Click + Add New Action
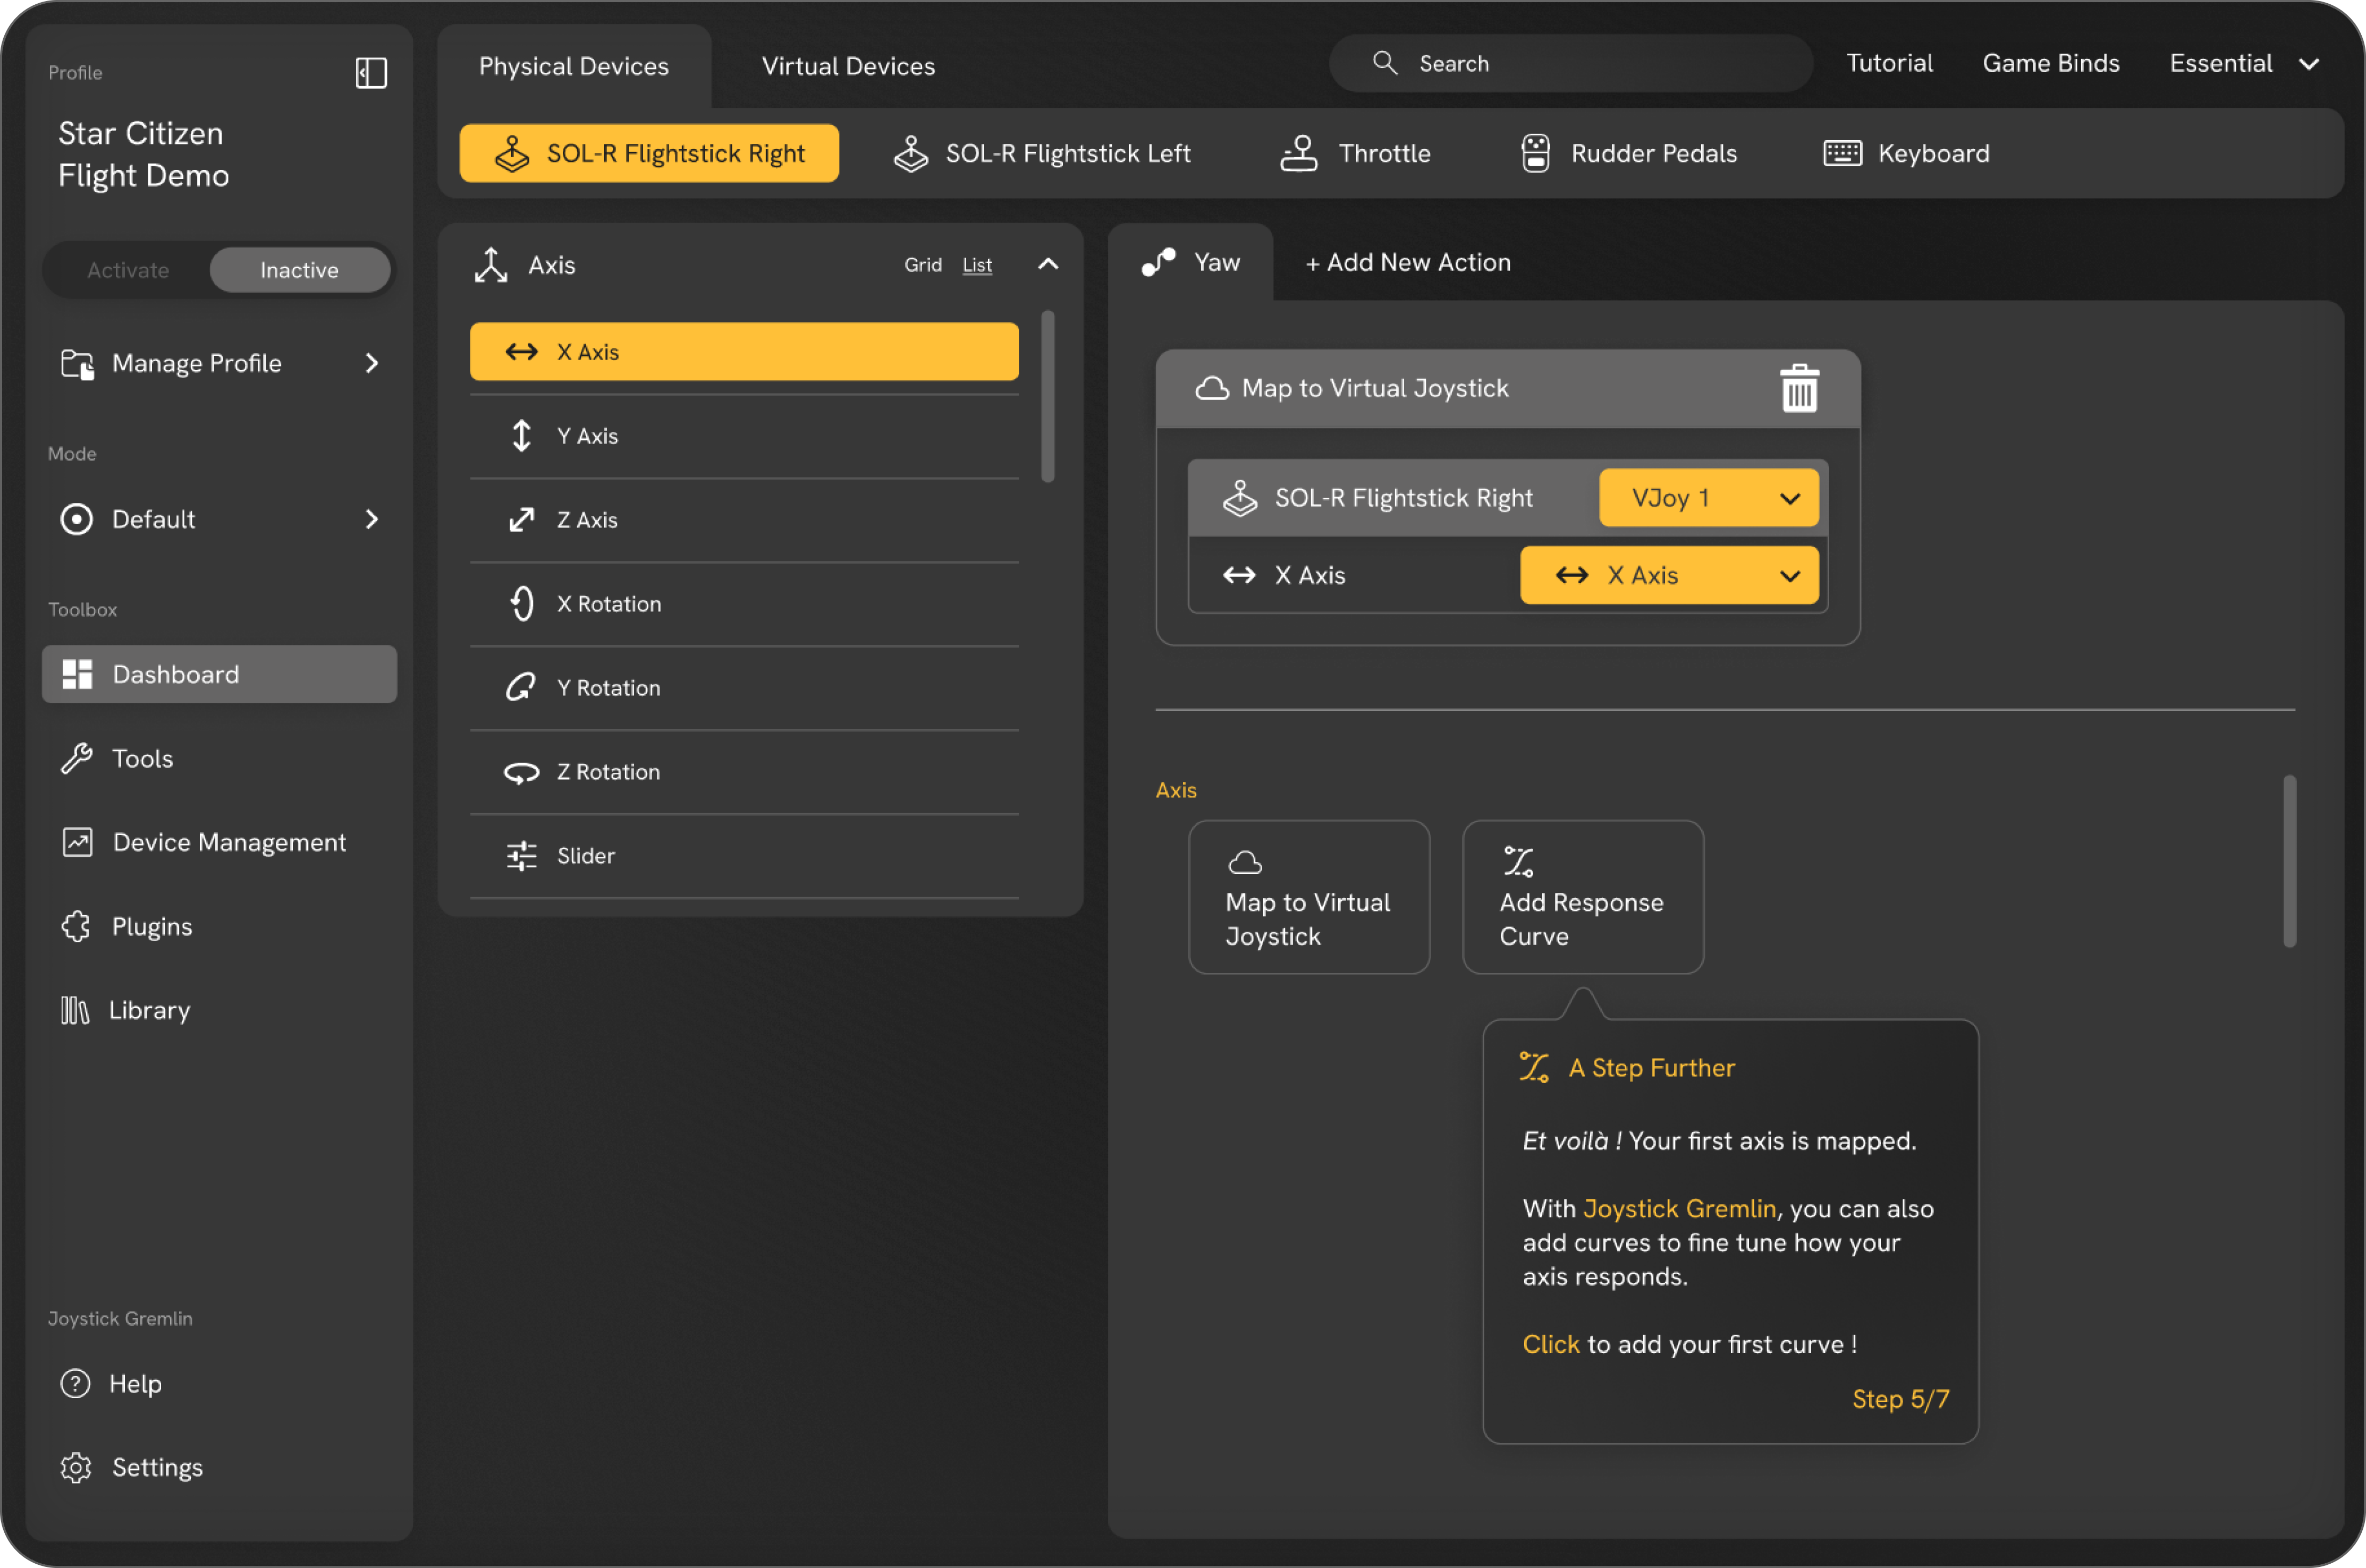Image resolution: width=2366 pixels, height=1568 pixels. (1408, 263)
